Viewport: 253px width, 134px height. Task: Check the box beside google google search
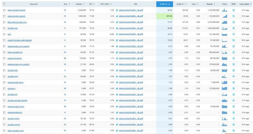4,100
